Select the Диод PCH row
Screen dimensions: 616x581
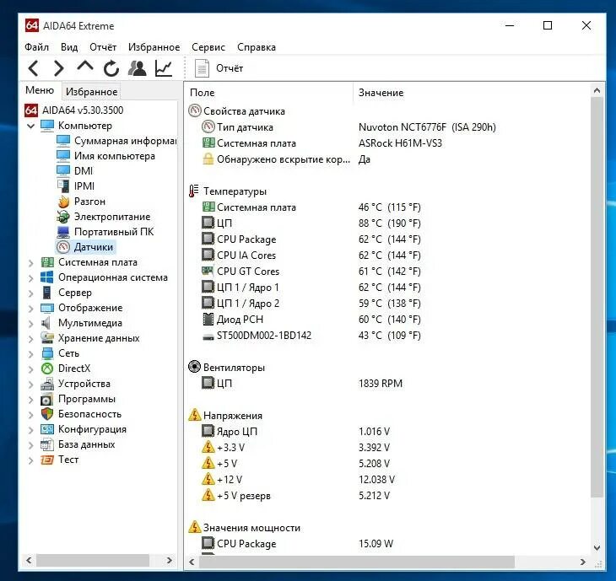pos(388,320)
